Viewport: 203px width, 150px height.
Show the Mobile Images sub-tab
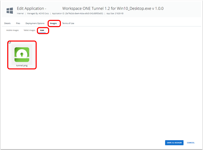point(12,30)
